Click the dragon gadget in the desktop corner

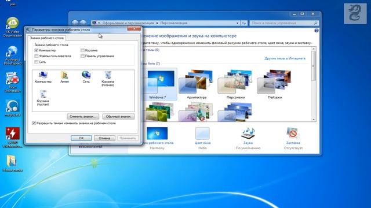tap(355, 13)
